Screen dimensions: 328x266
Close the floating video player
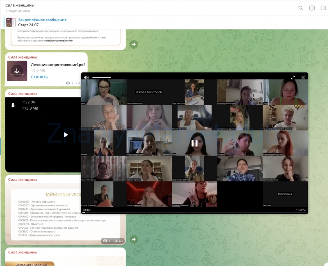pyautogui.click(x=303, y=77)
